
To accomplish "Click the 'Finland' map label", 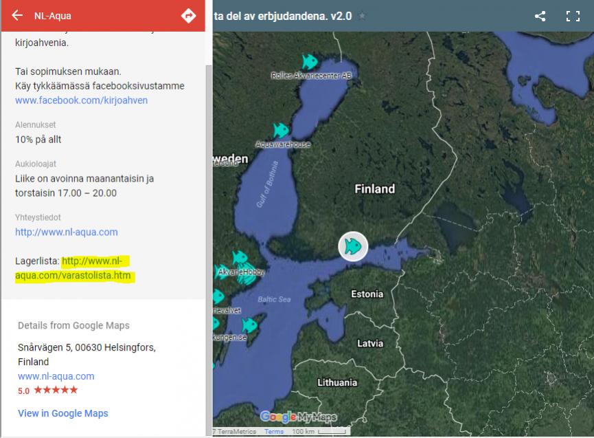I will (x=375, y=189).
